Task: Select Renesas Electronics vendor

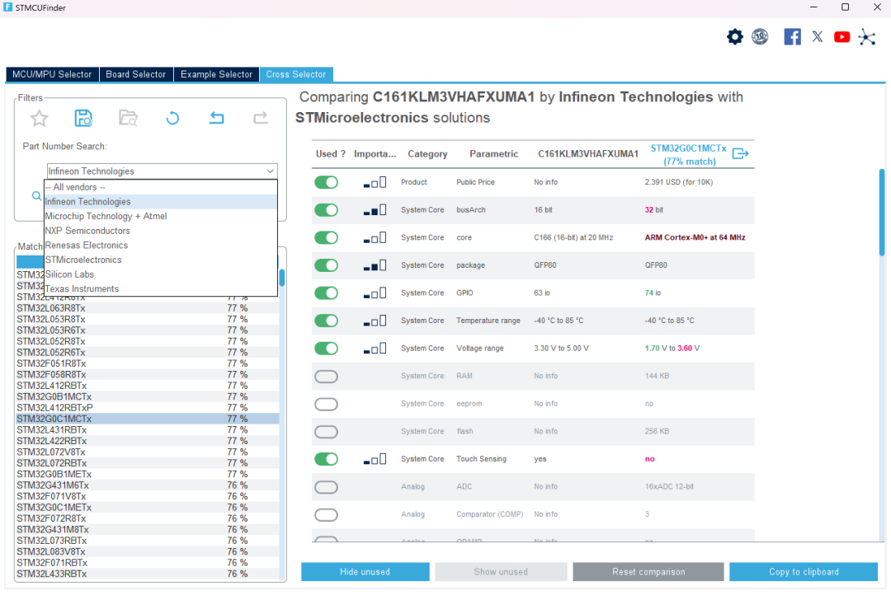Action: click(161, 246)
